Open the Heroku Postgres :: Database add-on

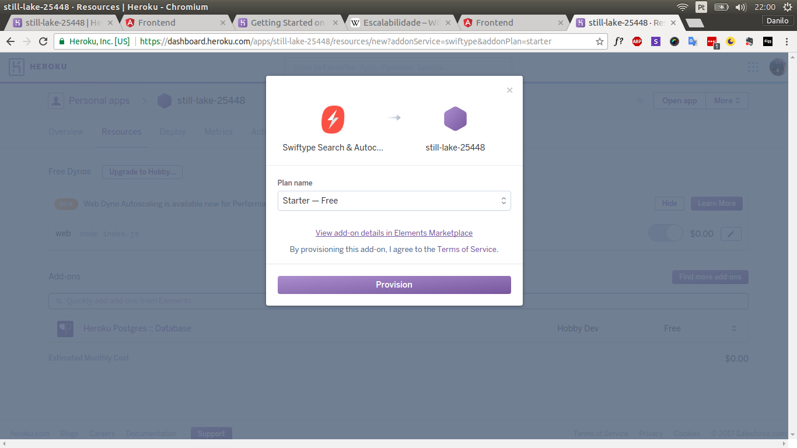[x=137, y=328]
